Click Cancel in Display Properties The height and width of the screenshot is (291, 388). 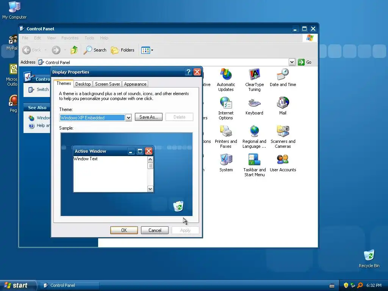pyautogui.click(x=155, y=230)
